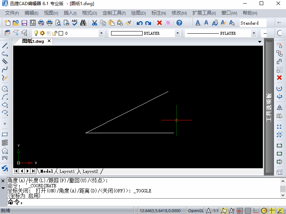
Task: Click the Save file icon
Action: point(24,23)
